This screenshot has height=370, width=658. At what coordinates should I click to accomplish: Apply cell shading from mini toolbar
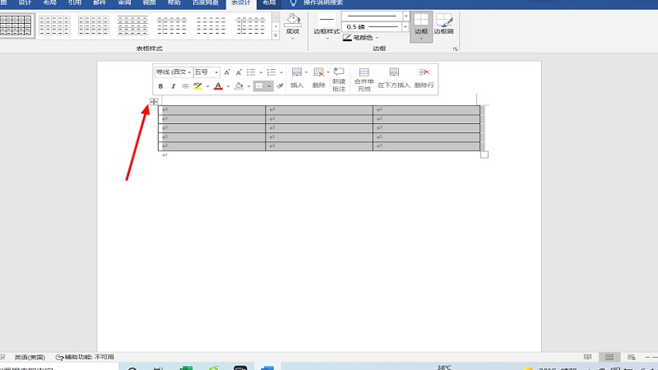239,86
